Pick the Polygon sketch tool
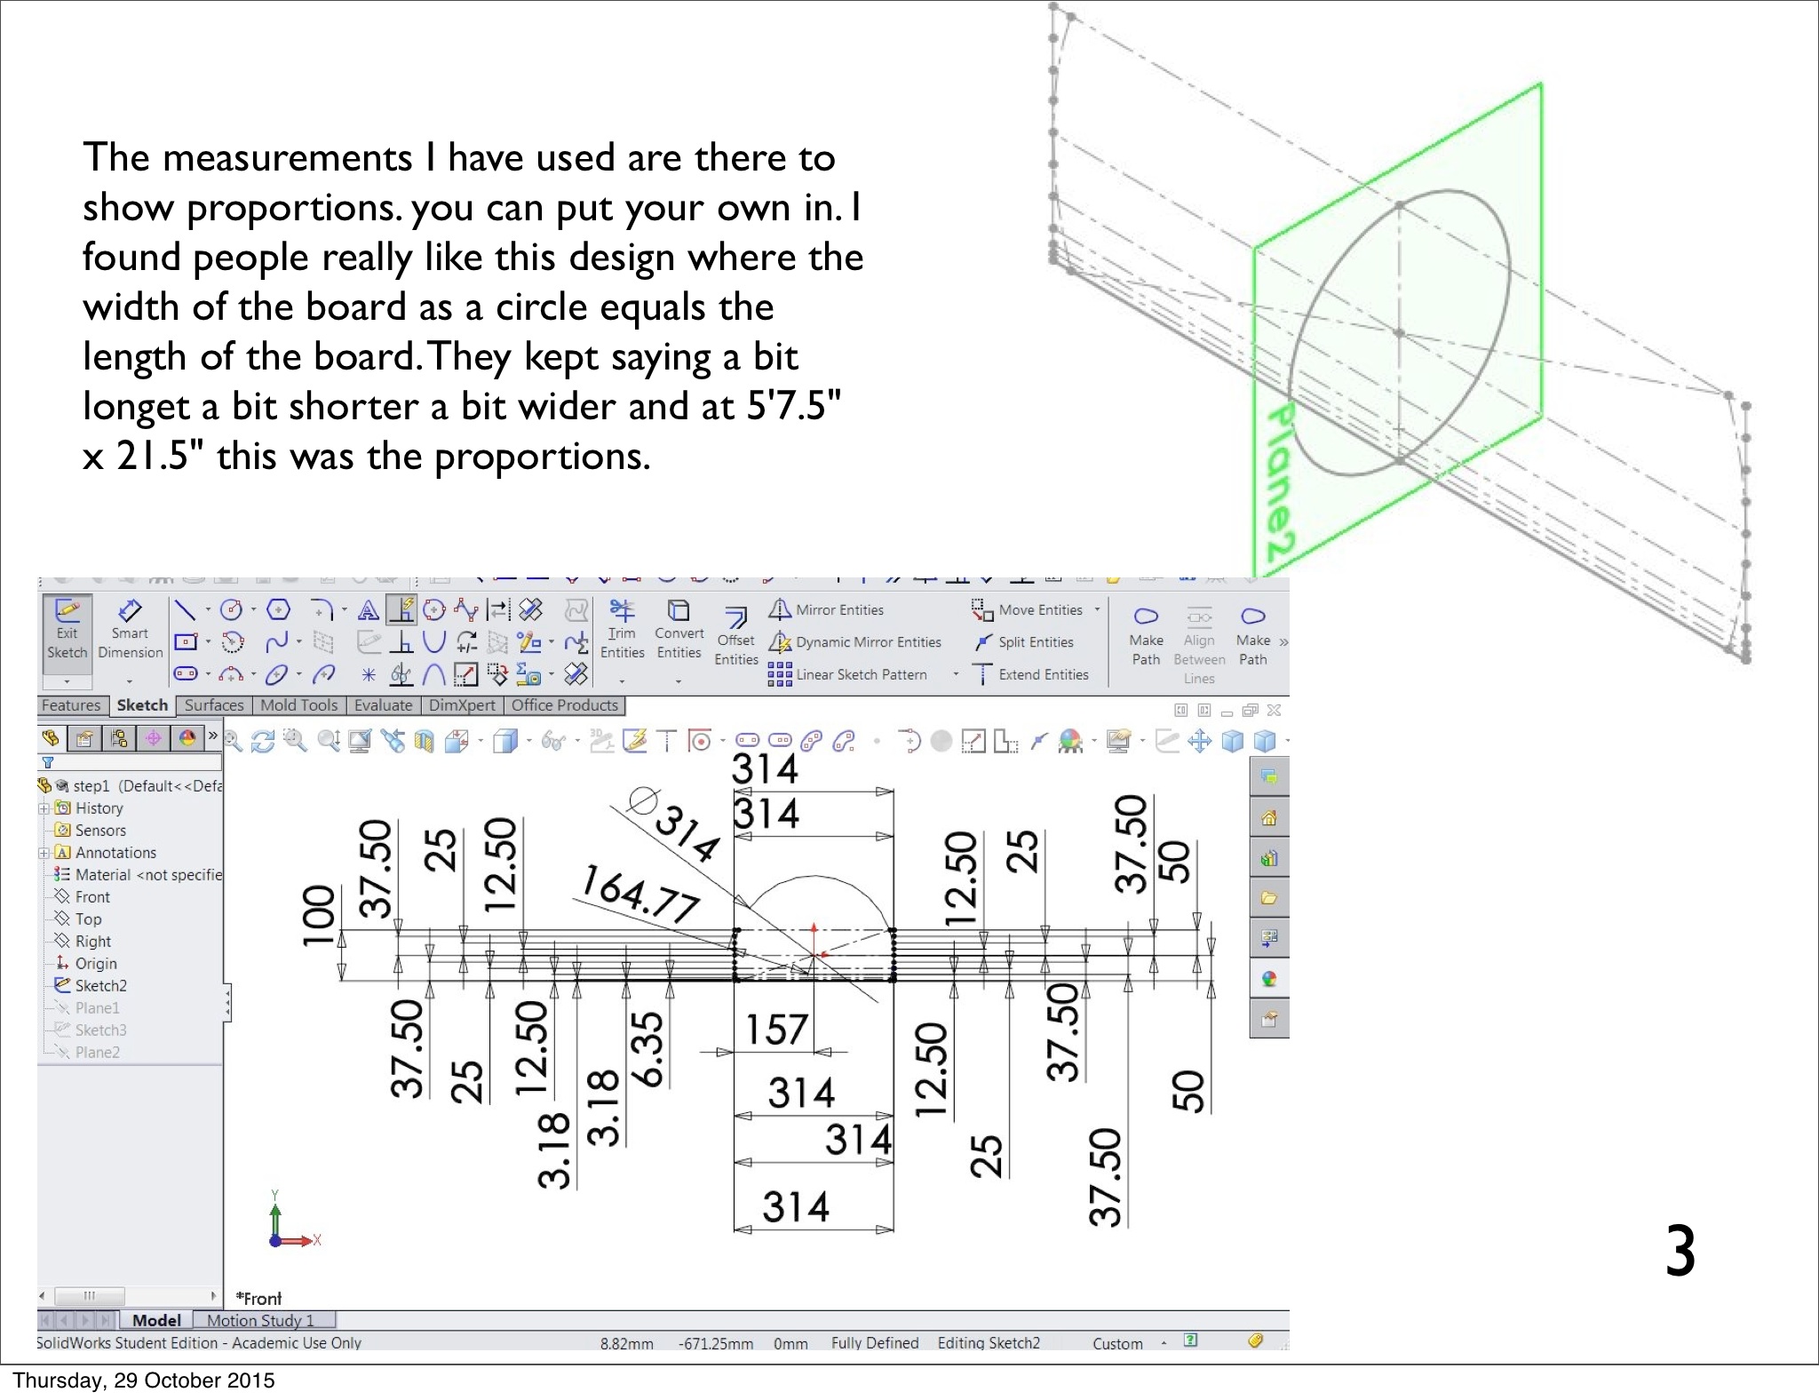 click(x=279, y=610)
